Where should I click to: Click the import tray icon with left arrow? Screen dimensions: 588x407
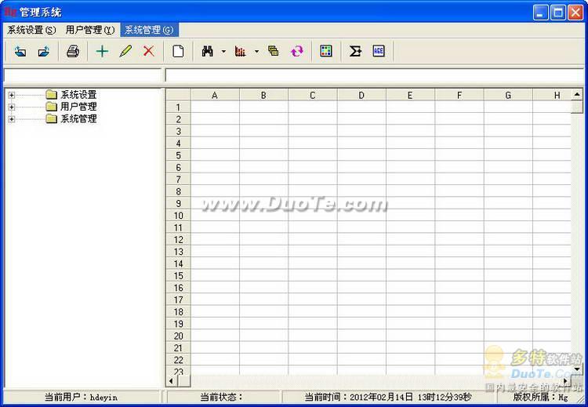pyautogui.click(x=20, y=51)
